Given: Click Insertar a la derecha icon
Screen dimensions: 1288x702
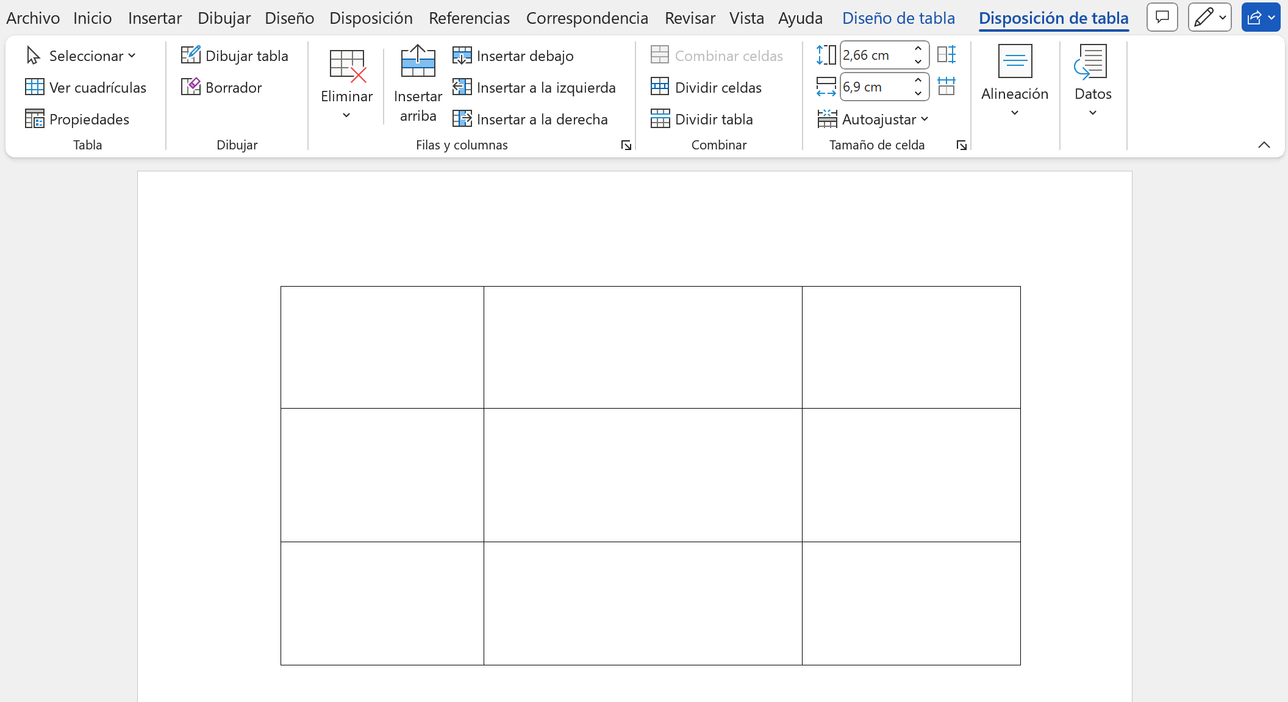Looking at the screenshot, I should (x=462, y=119).
